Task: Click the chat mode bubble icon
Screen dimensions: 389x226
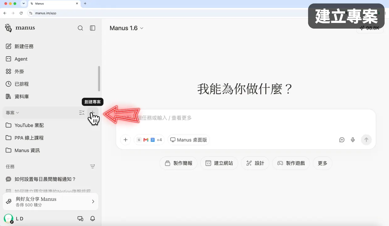Action: pos(342,140)
